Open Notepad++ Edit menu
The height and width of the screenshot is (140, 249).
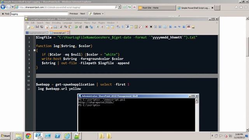coord(33,23)
